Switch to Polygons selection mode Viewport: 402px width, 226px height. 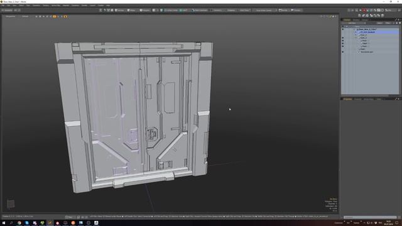click(145, 10)
